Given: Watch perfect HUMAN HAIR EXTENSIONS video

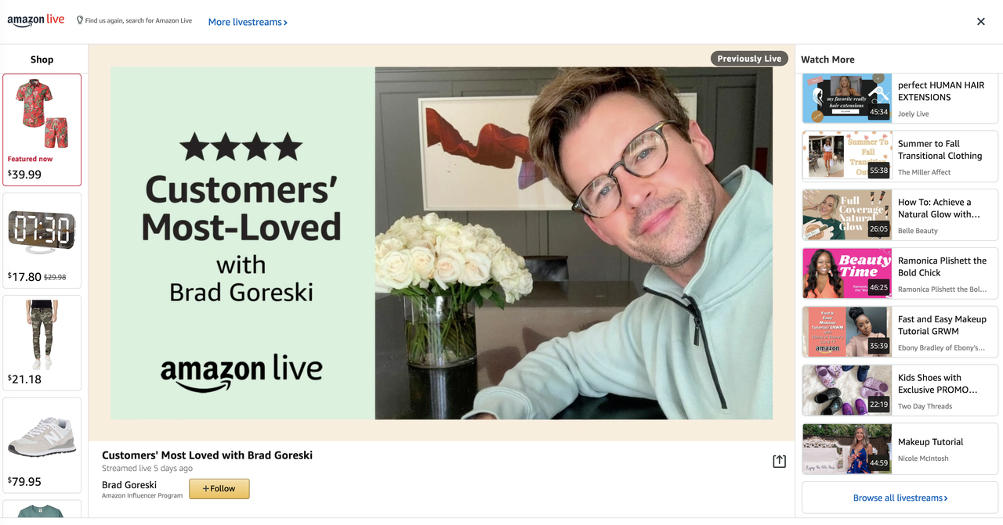Looking at the screenshot, I should tap(900, 99).
